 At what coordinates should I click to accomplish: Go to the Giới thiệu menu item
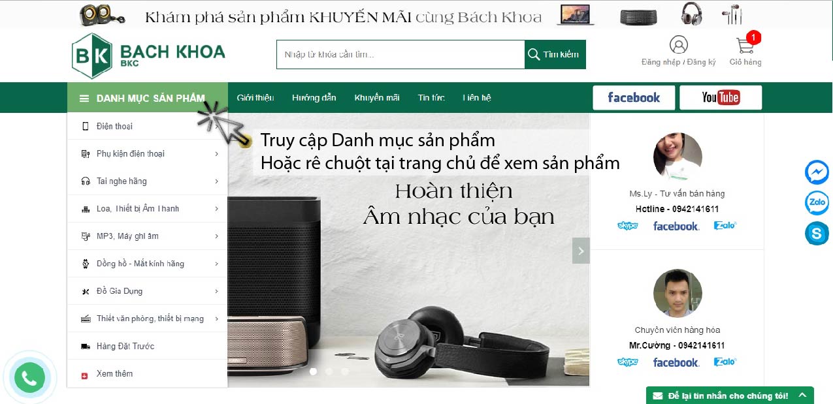coord(255,98)
